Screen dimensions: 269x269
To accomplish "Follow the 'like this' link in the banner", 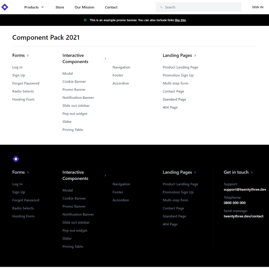I will (180, 20).
